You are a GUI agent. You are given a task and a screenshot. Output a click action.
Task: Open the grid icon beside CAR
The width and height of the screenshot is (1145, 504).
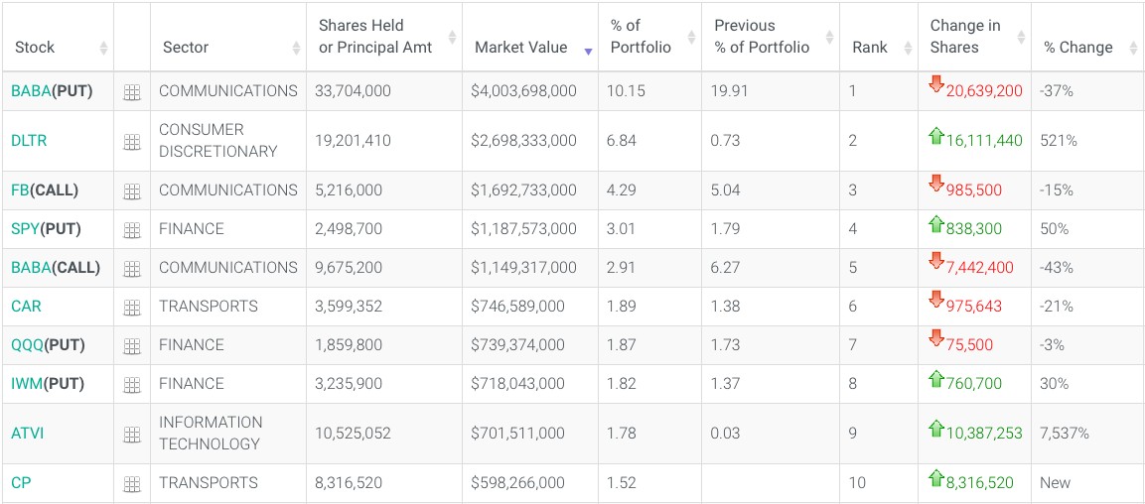click(132, 308)
